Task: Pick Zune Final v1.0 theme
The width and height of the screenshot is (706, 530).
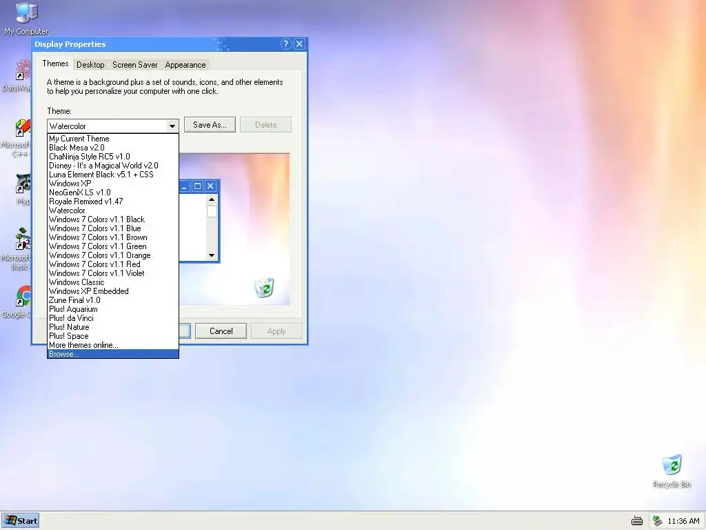Action: 113,300
